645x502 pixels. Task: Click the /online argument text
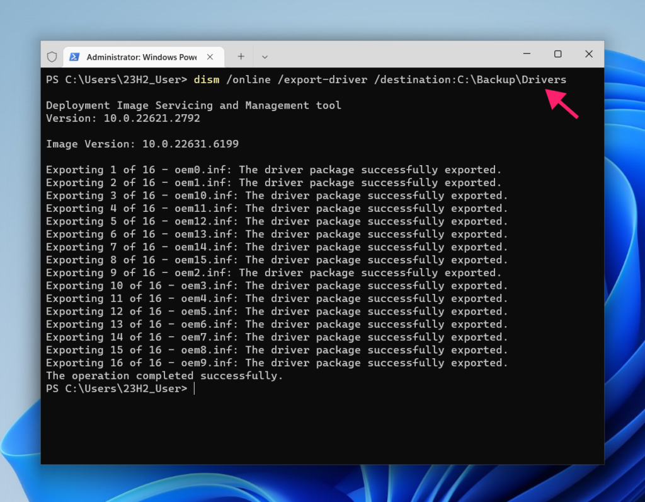(x=248, y=79)
